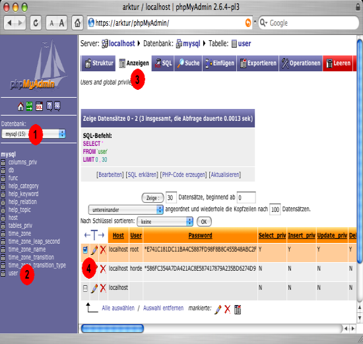Switch to the Struktur tab
The image size is (363, 344).
click(x=99, y=63)
